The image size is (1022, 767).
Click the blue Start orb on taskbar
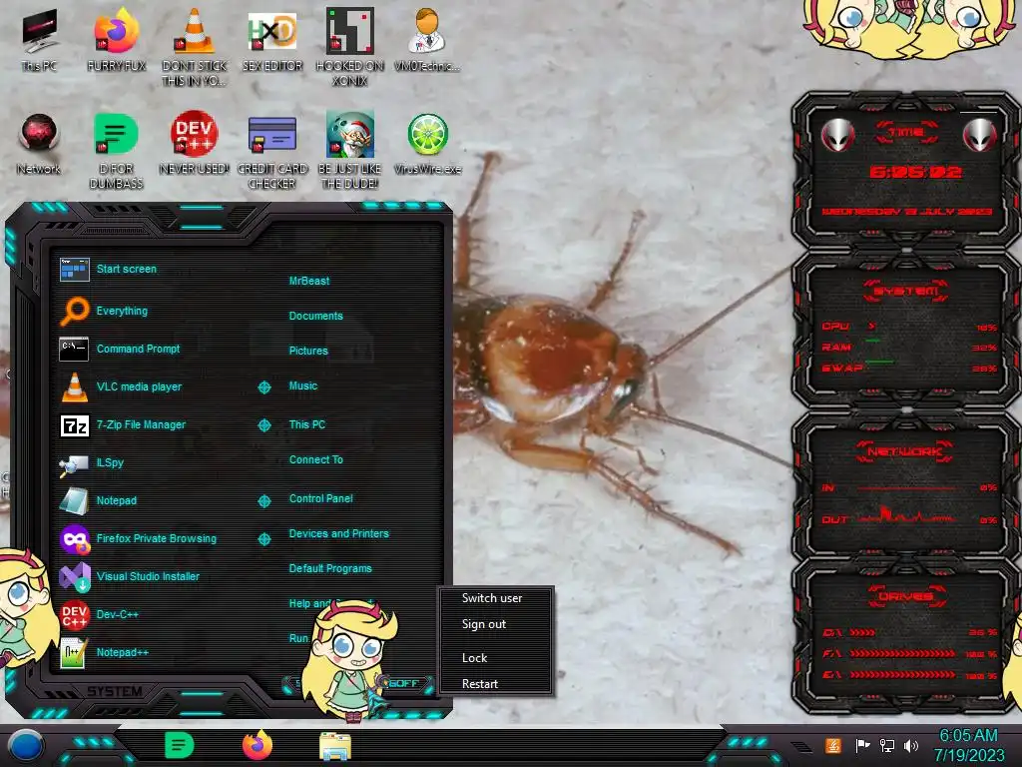pos(26,747)
